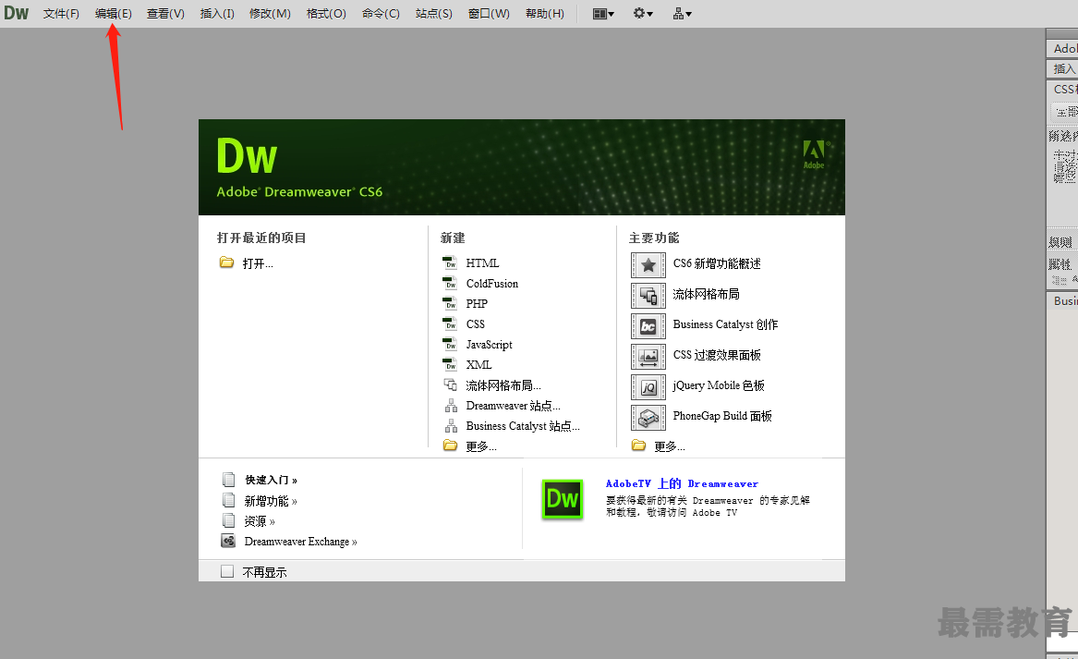The height and width of the screenshot is (659, 1078).
Task: Click the 打开... link
Action: coord(258,263)
